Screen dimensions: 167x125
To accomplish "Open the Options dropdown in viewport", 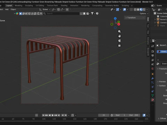I will (x=144, y=14).
